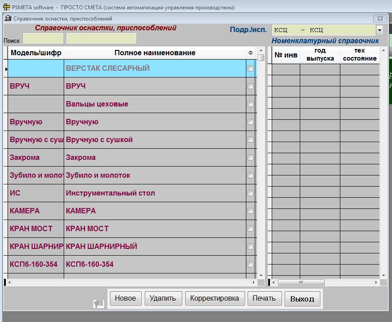Click the keyboard hint icon beside Новое
The image size is (392, 322).
click(x=98, y=303)
